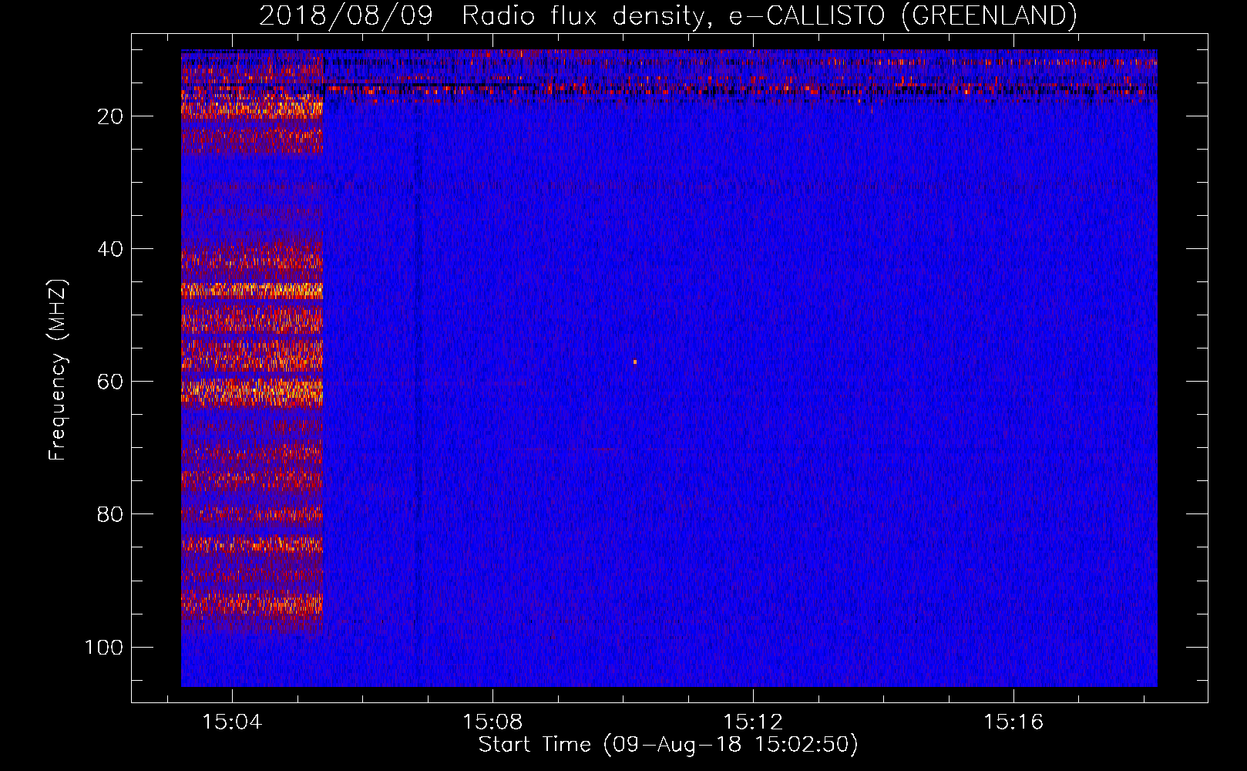Click the isolated orange pixel near 57 MHz
1247x771 pixels.
coord(635,362)
